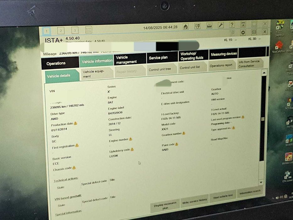
Task: Open the Tool32 desktop shortcut
Action: coord(289,122)
